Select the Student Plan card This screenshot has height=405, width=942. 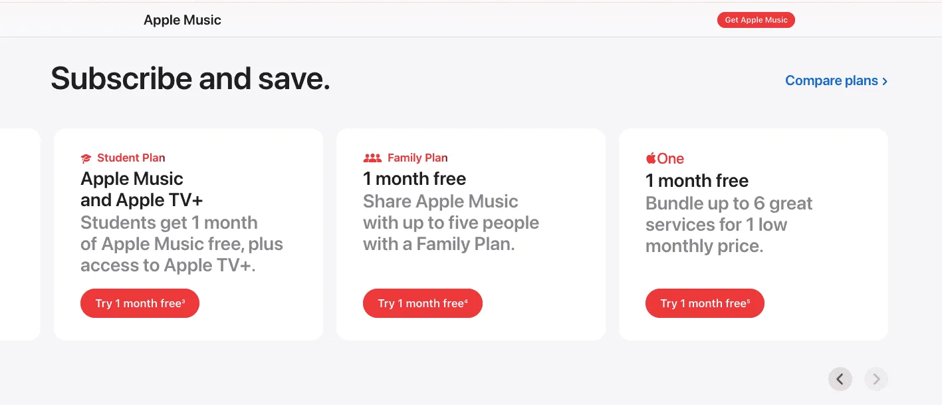[x=188, y=233]
